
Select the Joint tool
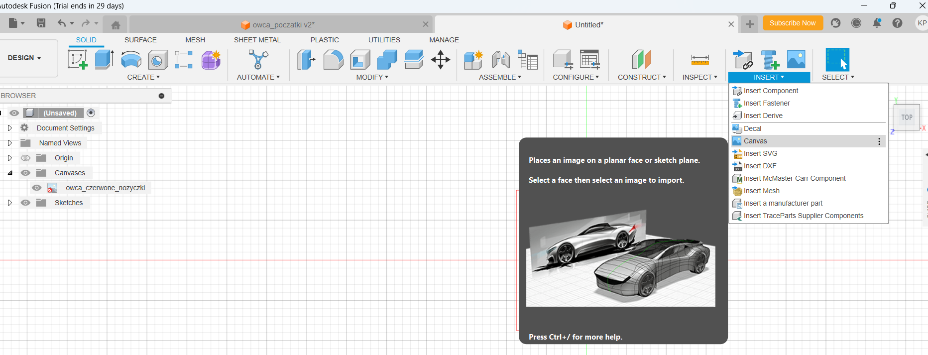pos(500,60)
